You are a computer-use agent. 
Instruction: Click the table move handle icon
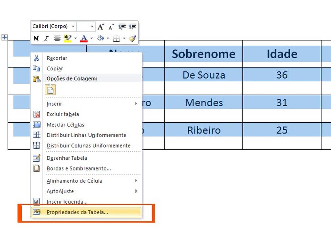4,38
